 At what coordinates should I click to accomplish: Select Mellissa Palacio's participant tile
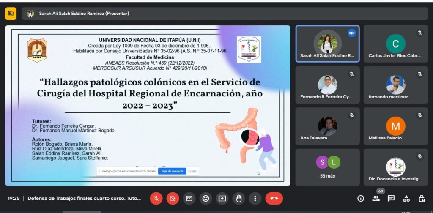tap(395, 126)
